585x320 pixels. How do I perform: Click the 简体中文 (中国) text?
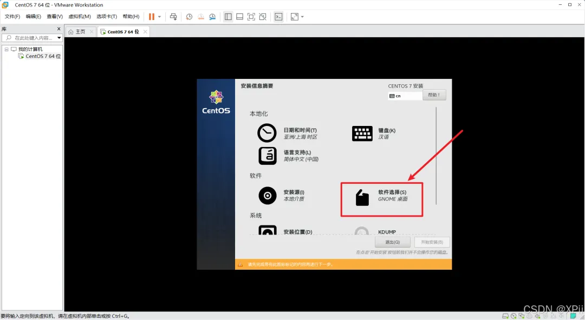click(x=301, y=159)
